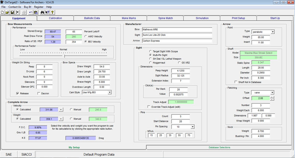Open the File menu
This screenshot has width=295, height=158.
click(3, 7)
